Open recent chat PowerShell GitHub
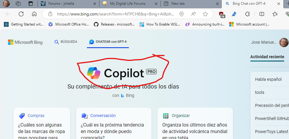Image resolution: width=289 pixels, height=139 pixels. pos(272,119)
